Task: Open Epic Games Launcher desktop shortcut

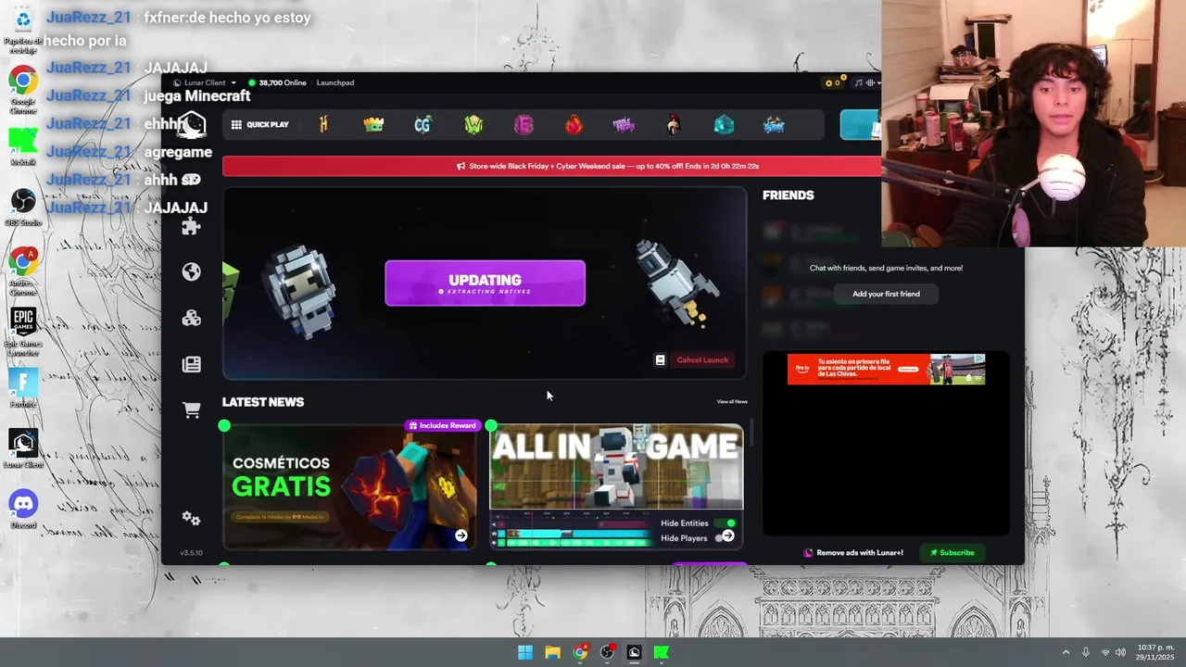Action: pyautogui.click(x=23, y=331)
